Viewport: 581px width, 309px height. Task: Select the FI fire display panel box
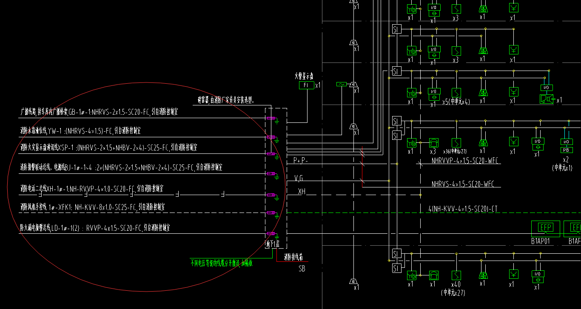tap(306, 85)
